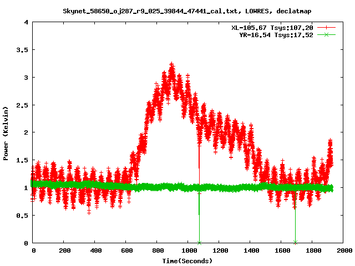This screenshot has width=355, height=266.
Task: Click the y-axis tick label 4
Action: [26, 22]
